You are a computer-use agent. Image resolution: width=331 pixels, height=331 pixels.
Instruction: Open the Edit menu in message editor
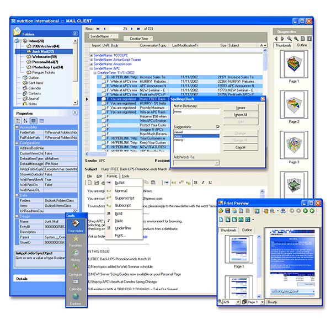(99, 176)
